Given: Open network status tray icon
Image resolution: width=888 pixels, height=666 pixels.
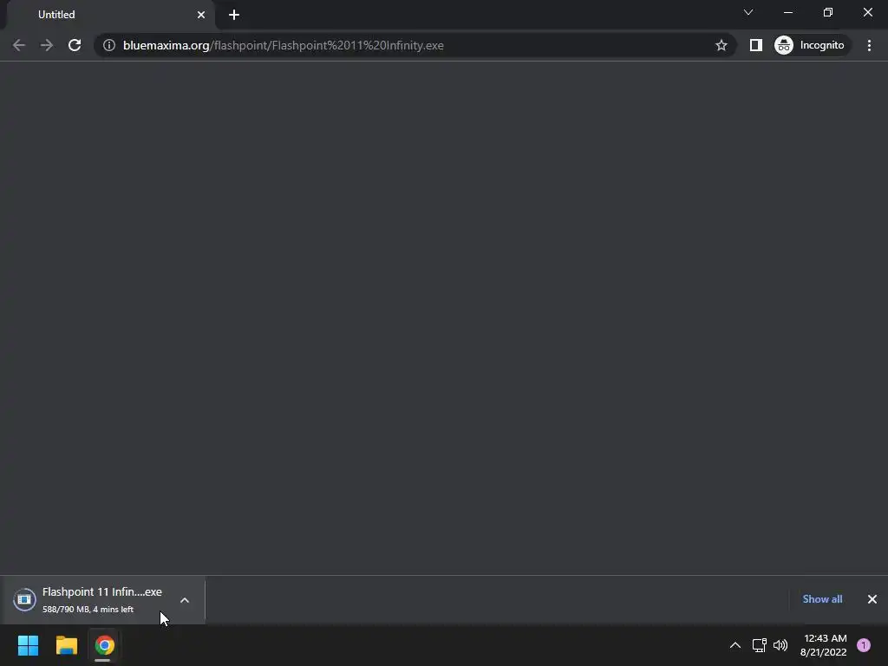Looking at the screenshot, I should point(760,645).
